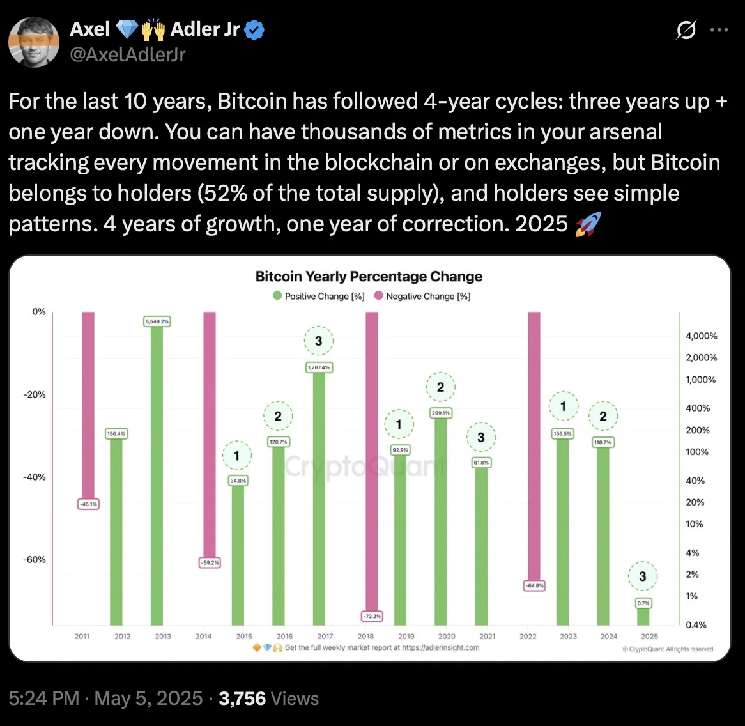
Task: Toggle the Negative Change legend marker
Action: [x=379, y=295]
